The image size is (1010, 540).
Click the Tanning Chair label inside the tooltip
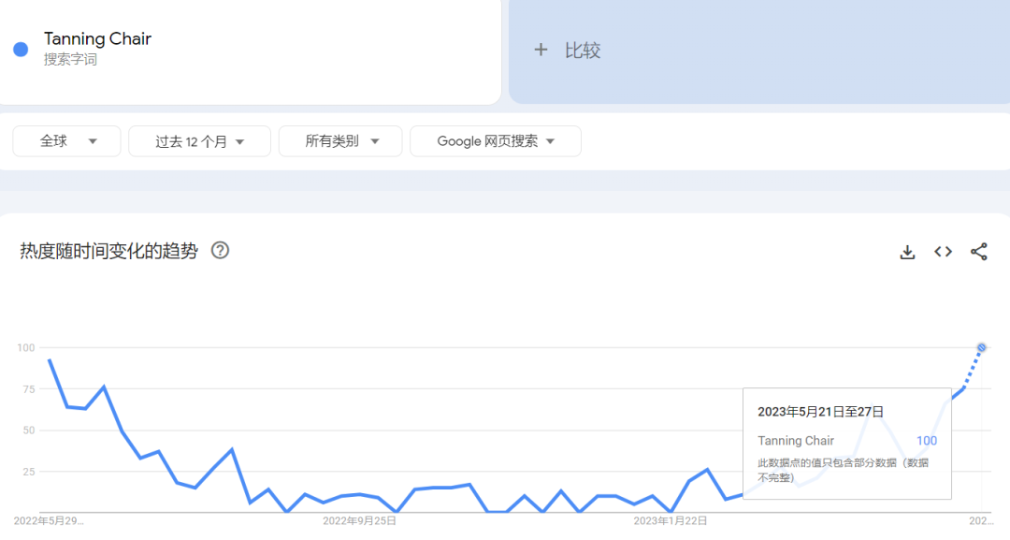tap(796, 441)
